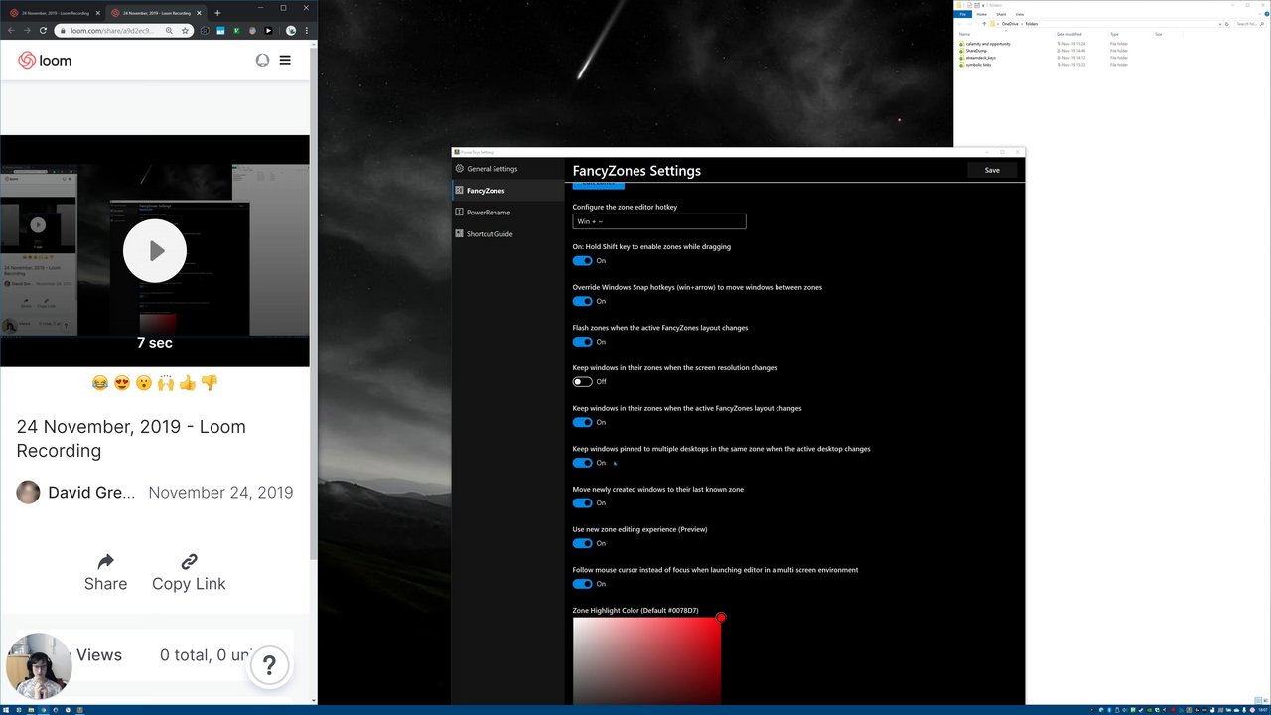This screenshot has height=715, width=1271.
Task: Click the author avatar beside David Gre...
Action: [29, 493]
